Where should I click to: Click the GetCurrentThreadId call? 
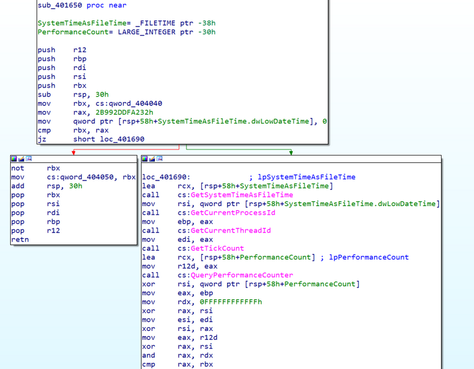pyautogui.click(x=230, y=231)
